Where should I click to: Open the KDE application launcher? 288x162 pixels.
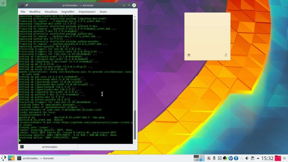click(4, 158)
